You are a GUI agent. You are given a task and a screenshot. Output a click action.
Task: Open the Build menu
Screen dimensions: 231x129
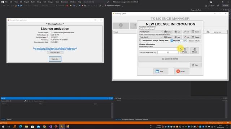33,2
